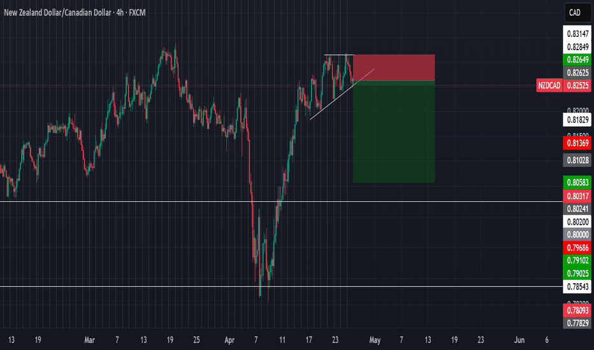Click the 0.80241 horizontal line price label
Screen dimensions: 594x350
(x=577, y=209)
